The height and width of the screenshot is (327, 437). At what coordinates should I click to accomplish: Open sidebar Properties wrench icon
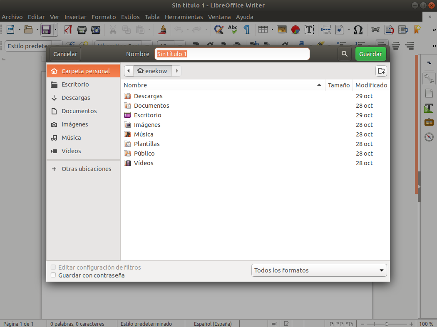429,78
